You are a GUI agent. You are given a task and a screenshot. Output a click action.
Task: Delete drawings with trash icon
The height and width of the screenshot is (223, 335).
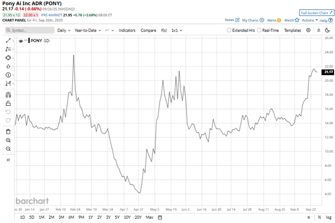tap(8, 132)
